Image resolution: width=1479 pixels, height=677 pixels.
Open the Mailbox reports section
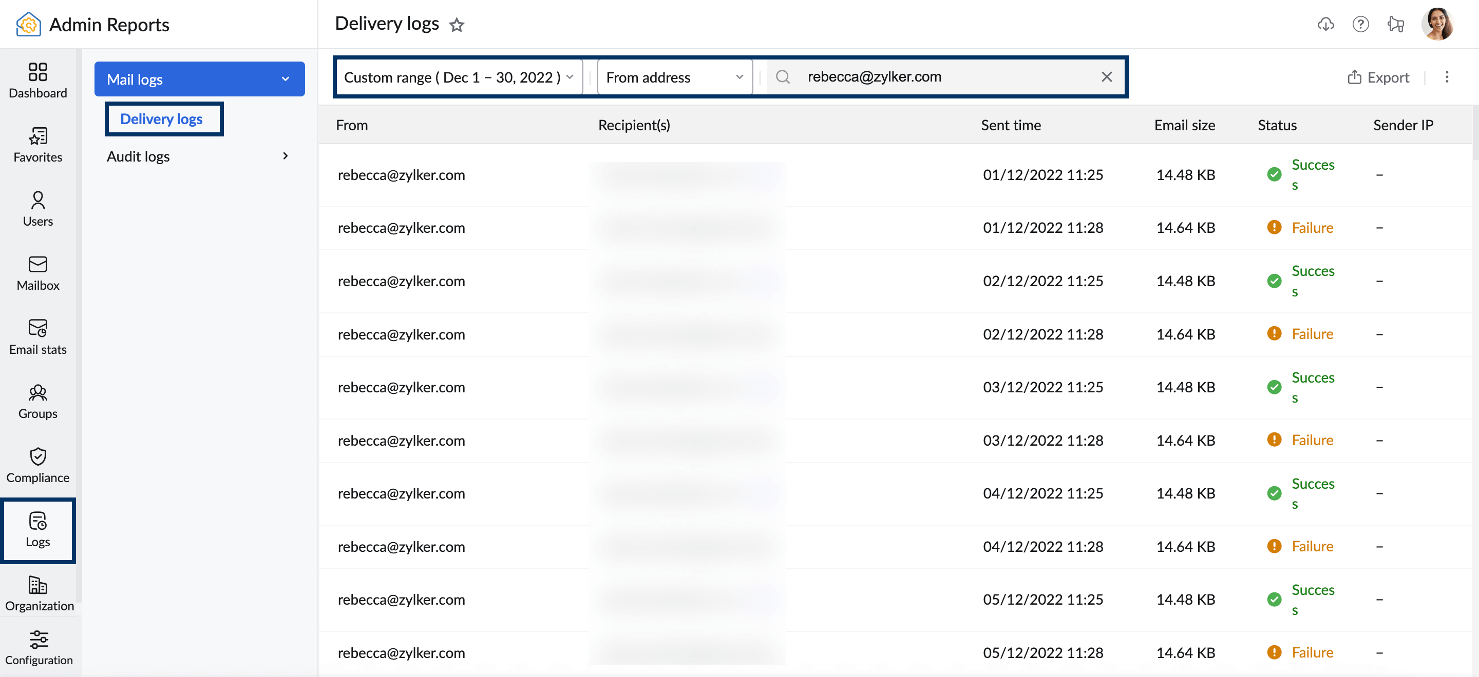(x=38, y=273)
